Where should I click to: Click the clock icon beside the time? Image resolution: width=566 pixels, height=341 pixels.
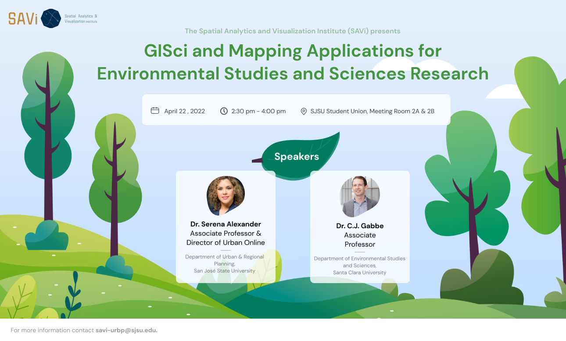pos(224,111)
